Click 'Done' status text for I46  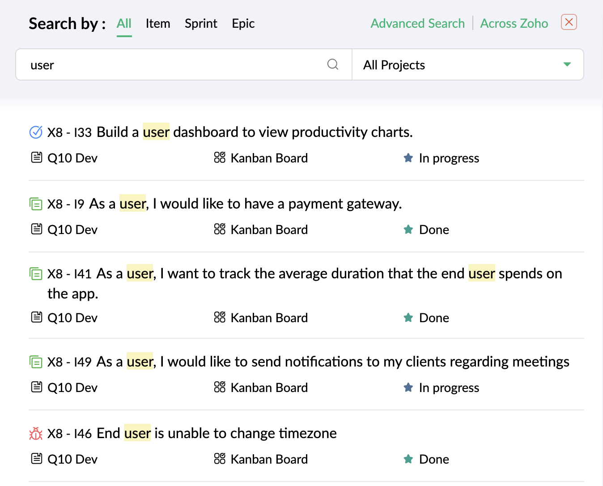pyautogui.click(x=434, y=459)
